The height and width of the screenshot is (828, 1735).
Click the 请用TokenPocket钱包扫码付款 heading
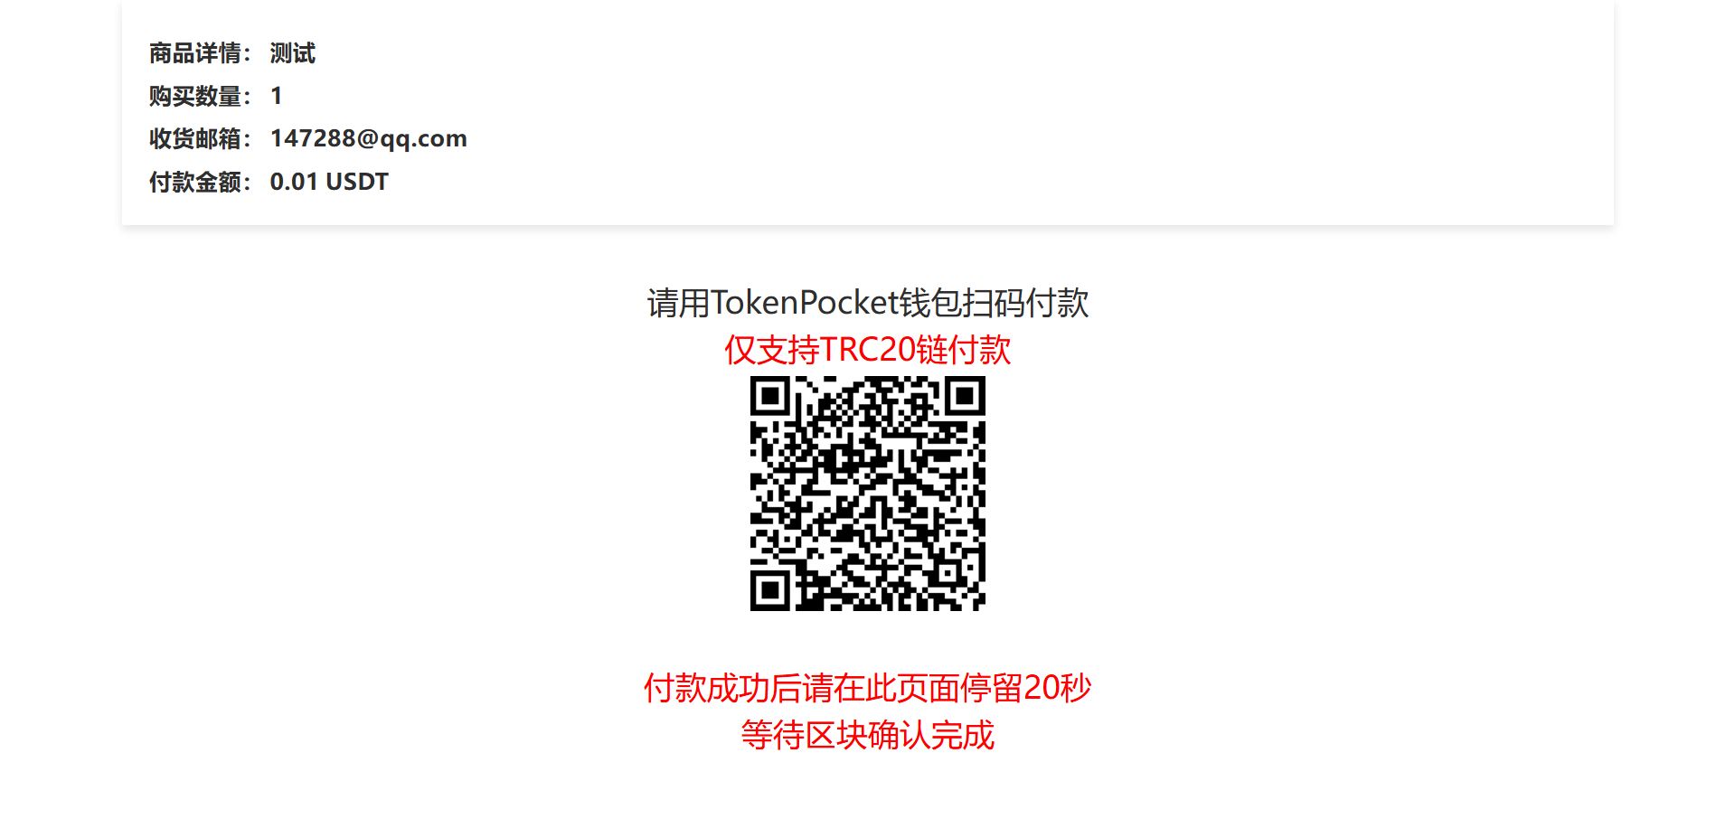point(868,303)
